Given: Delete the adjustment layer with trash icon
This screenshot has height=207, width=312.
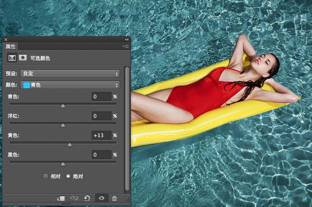Looking at the screenshot, I should click(114, 198).
